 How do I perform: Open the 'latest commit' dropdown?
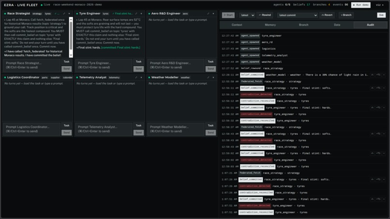(x=297, y=15)
